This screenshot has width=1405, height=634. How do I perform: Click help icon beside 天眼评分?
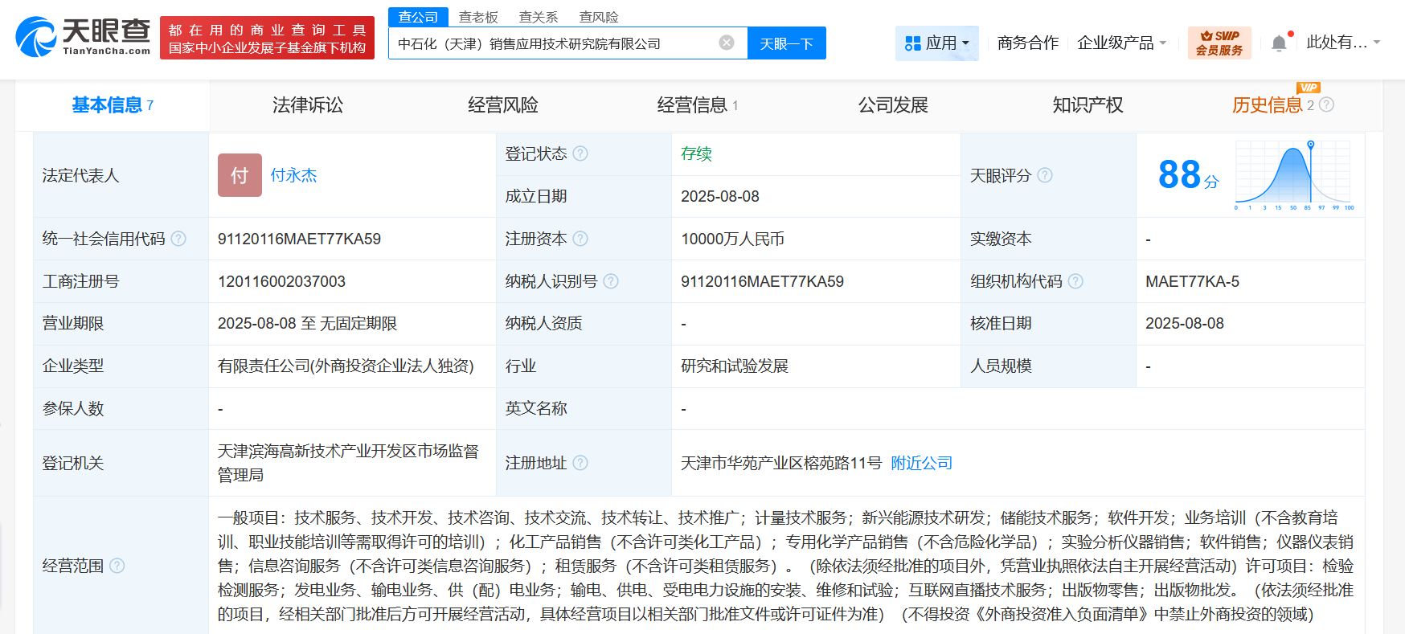(1044, 175)
